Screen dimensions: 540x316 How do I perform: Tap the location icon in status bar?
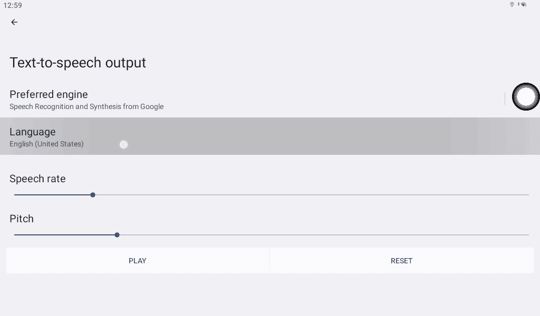point(512,4)
